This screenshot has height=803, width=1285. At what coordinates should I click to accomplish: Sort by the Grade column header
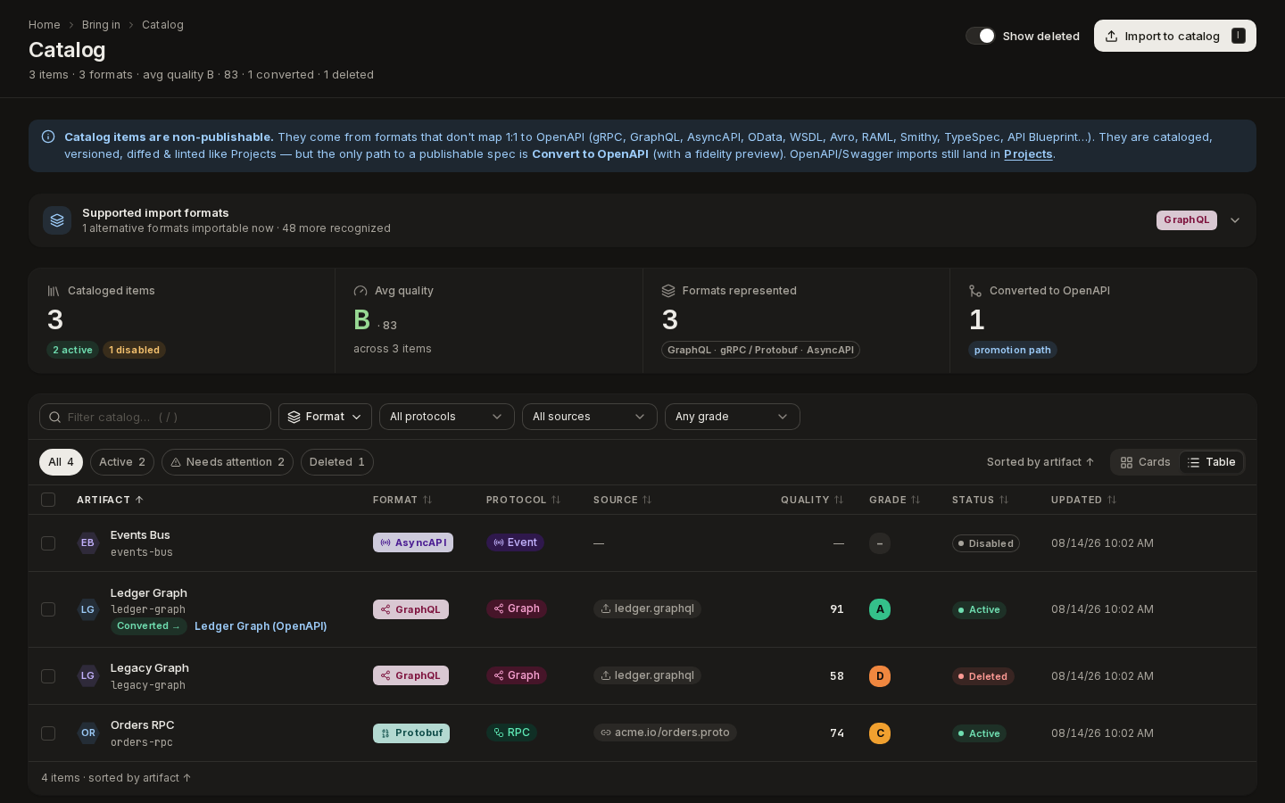895,500
